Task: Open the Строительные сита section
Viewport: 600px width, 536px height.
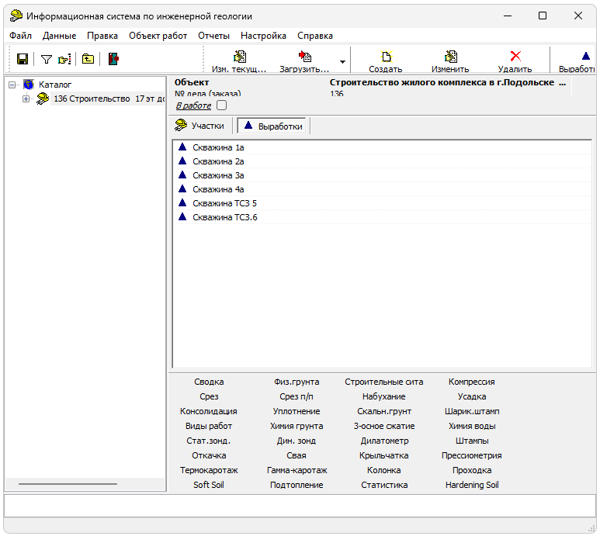Action: [384, 382]
